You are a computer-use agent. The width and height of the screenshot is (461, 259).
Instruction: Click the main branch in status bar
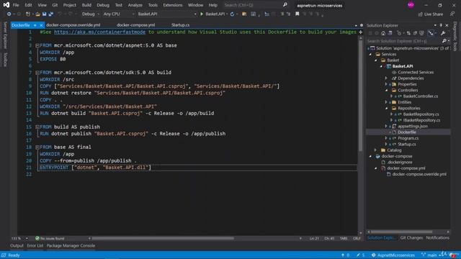tap(429, 255)
